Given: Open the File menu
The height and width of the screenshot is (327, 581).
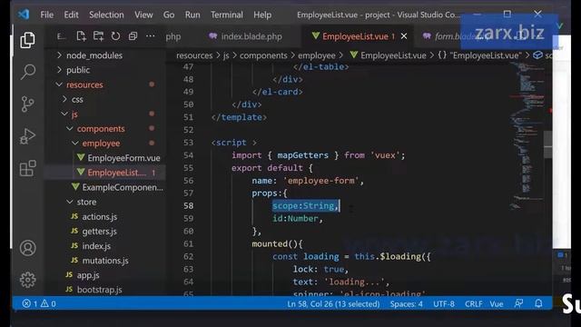Looking at the screenshot, I should (x=46, y=15).
